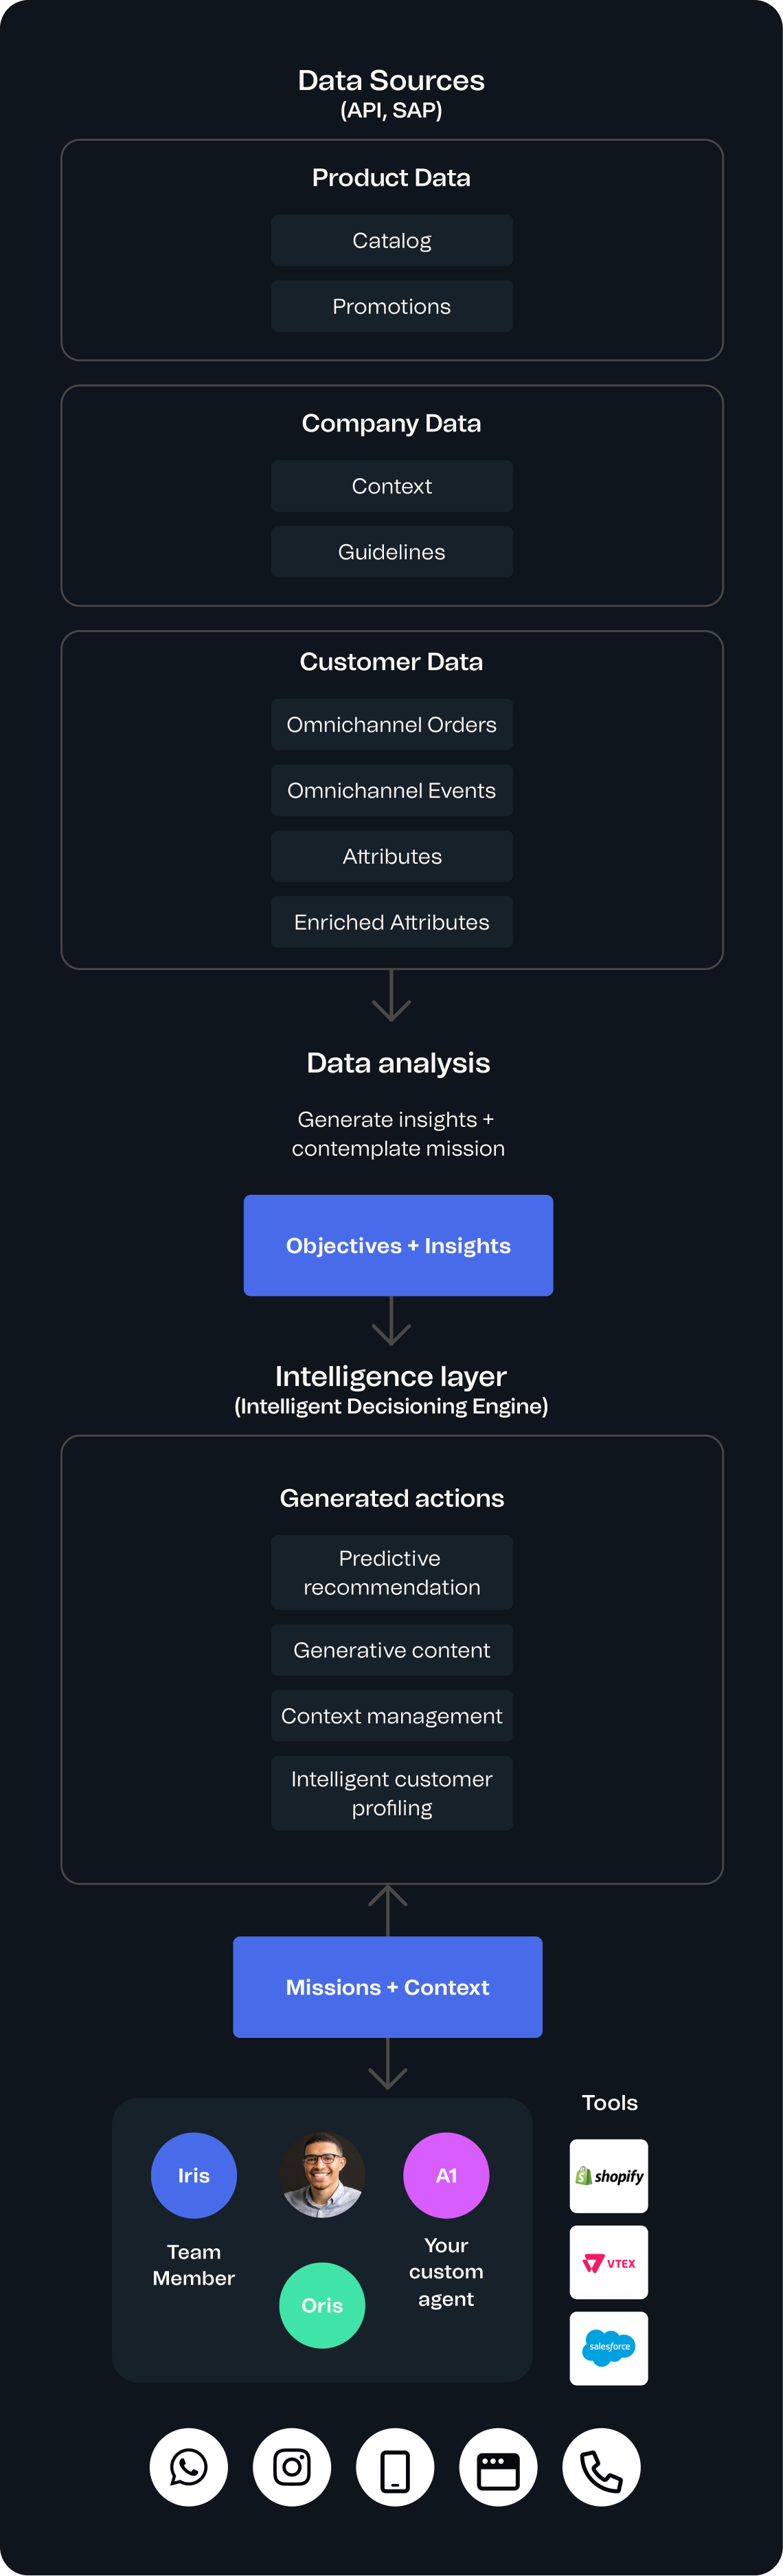The image size is (783, 2576).
Task: Click the web browser window icon
Action: 498,2466
